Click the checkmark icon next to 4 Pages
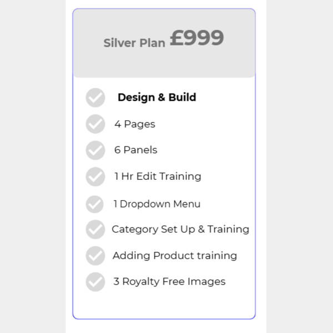This screenshot has width=333, height=333. (95, 124)
